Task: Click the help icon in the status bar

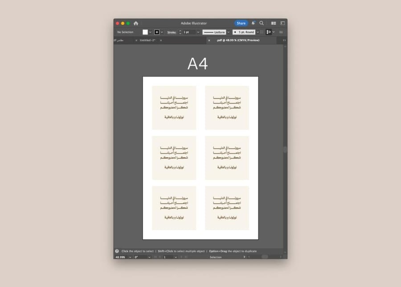Action: [x=117, y=251]
